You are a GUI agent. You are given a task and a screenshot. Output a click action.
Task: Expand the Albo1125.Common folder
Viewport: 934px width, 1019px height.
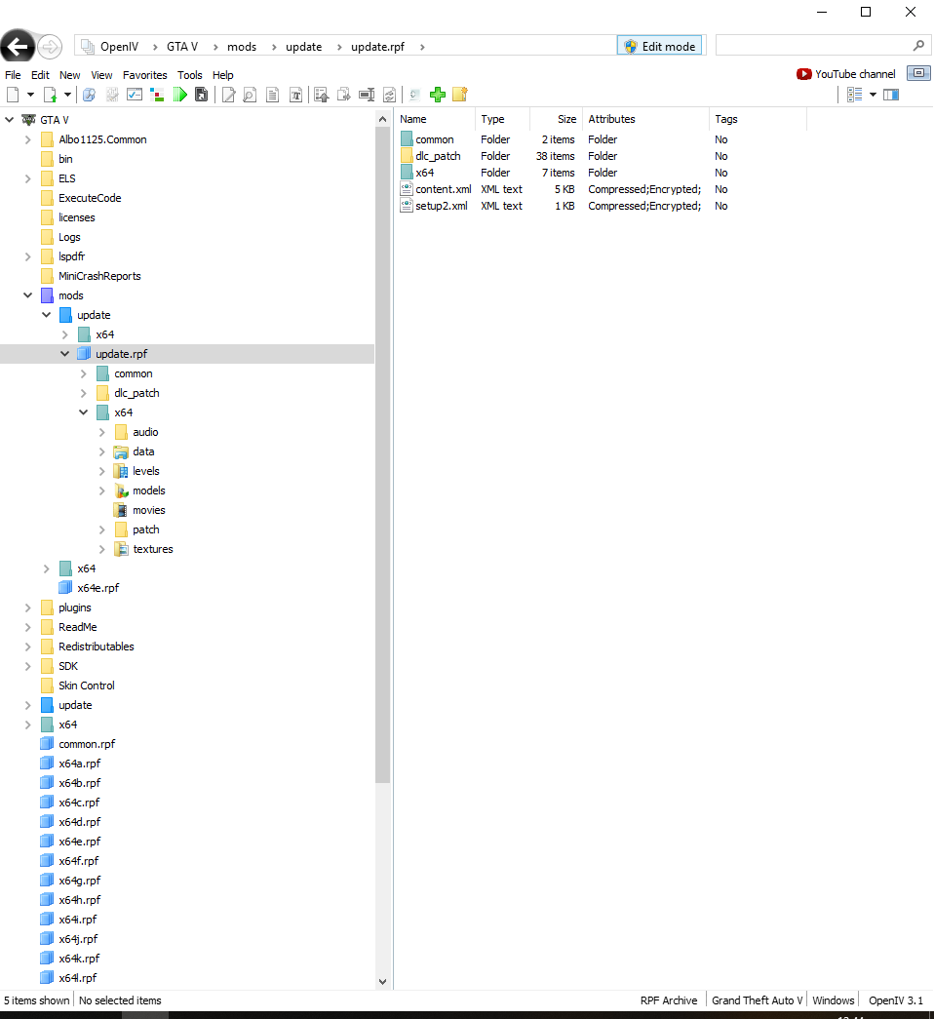(x=27, y=139)
